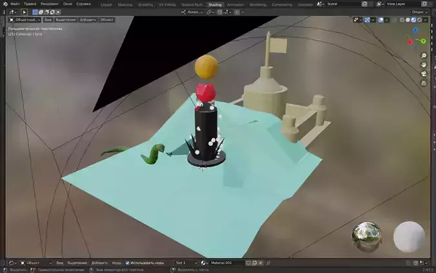Open the viewport Добавить menu
436x273 pixels.
tap(88, 20)
